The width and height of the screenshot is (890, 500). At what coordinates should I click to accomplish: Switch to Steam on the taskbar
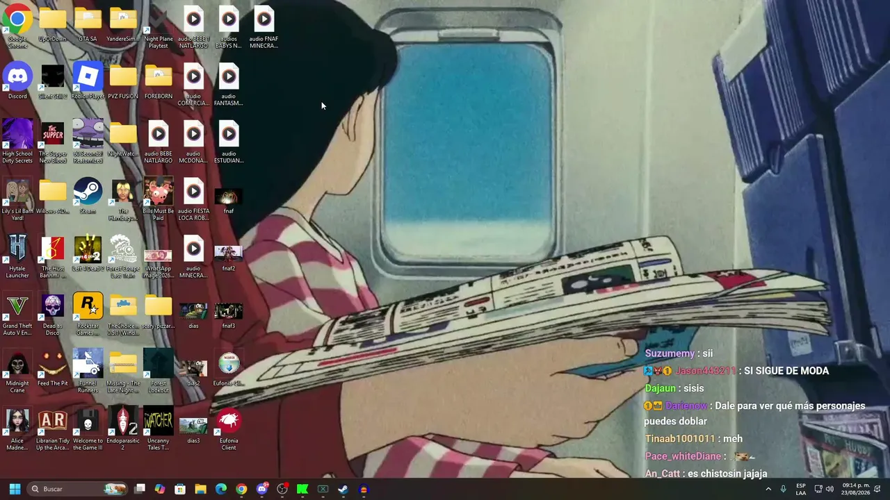[343, 489]
